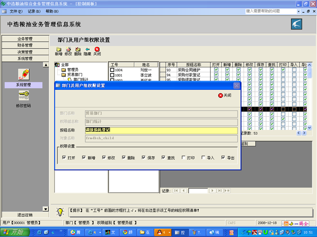
Task: Toggle the 打开 permission checkbox
Action: (x=64, y=158)
